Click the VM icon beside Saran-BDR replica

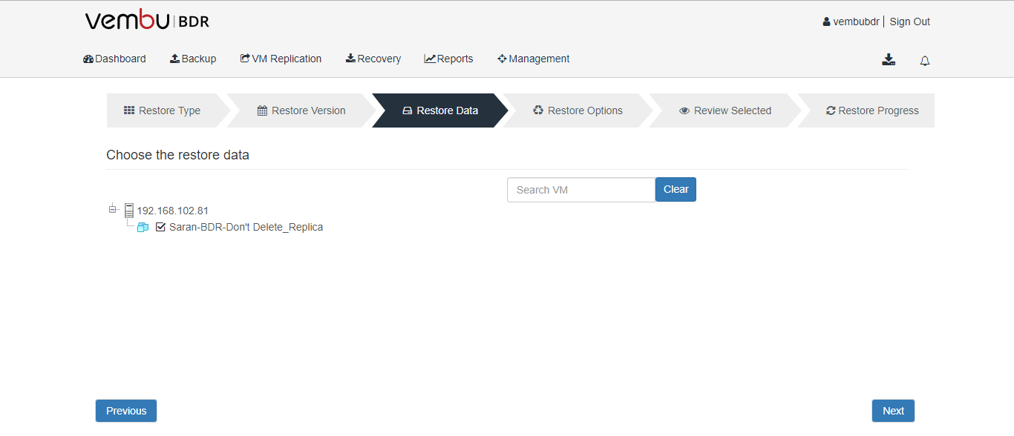(143, 228)
